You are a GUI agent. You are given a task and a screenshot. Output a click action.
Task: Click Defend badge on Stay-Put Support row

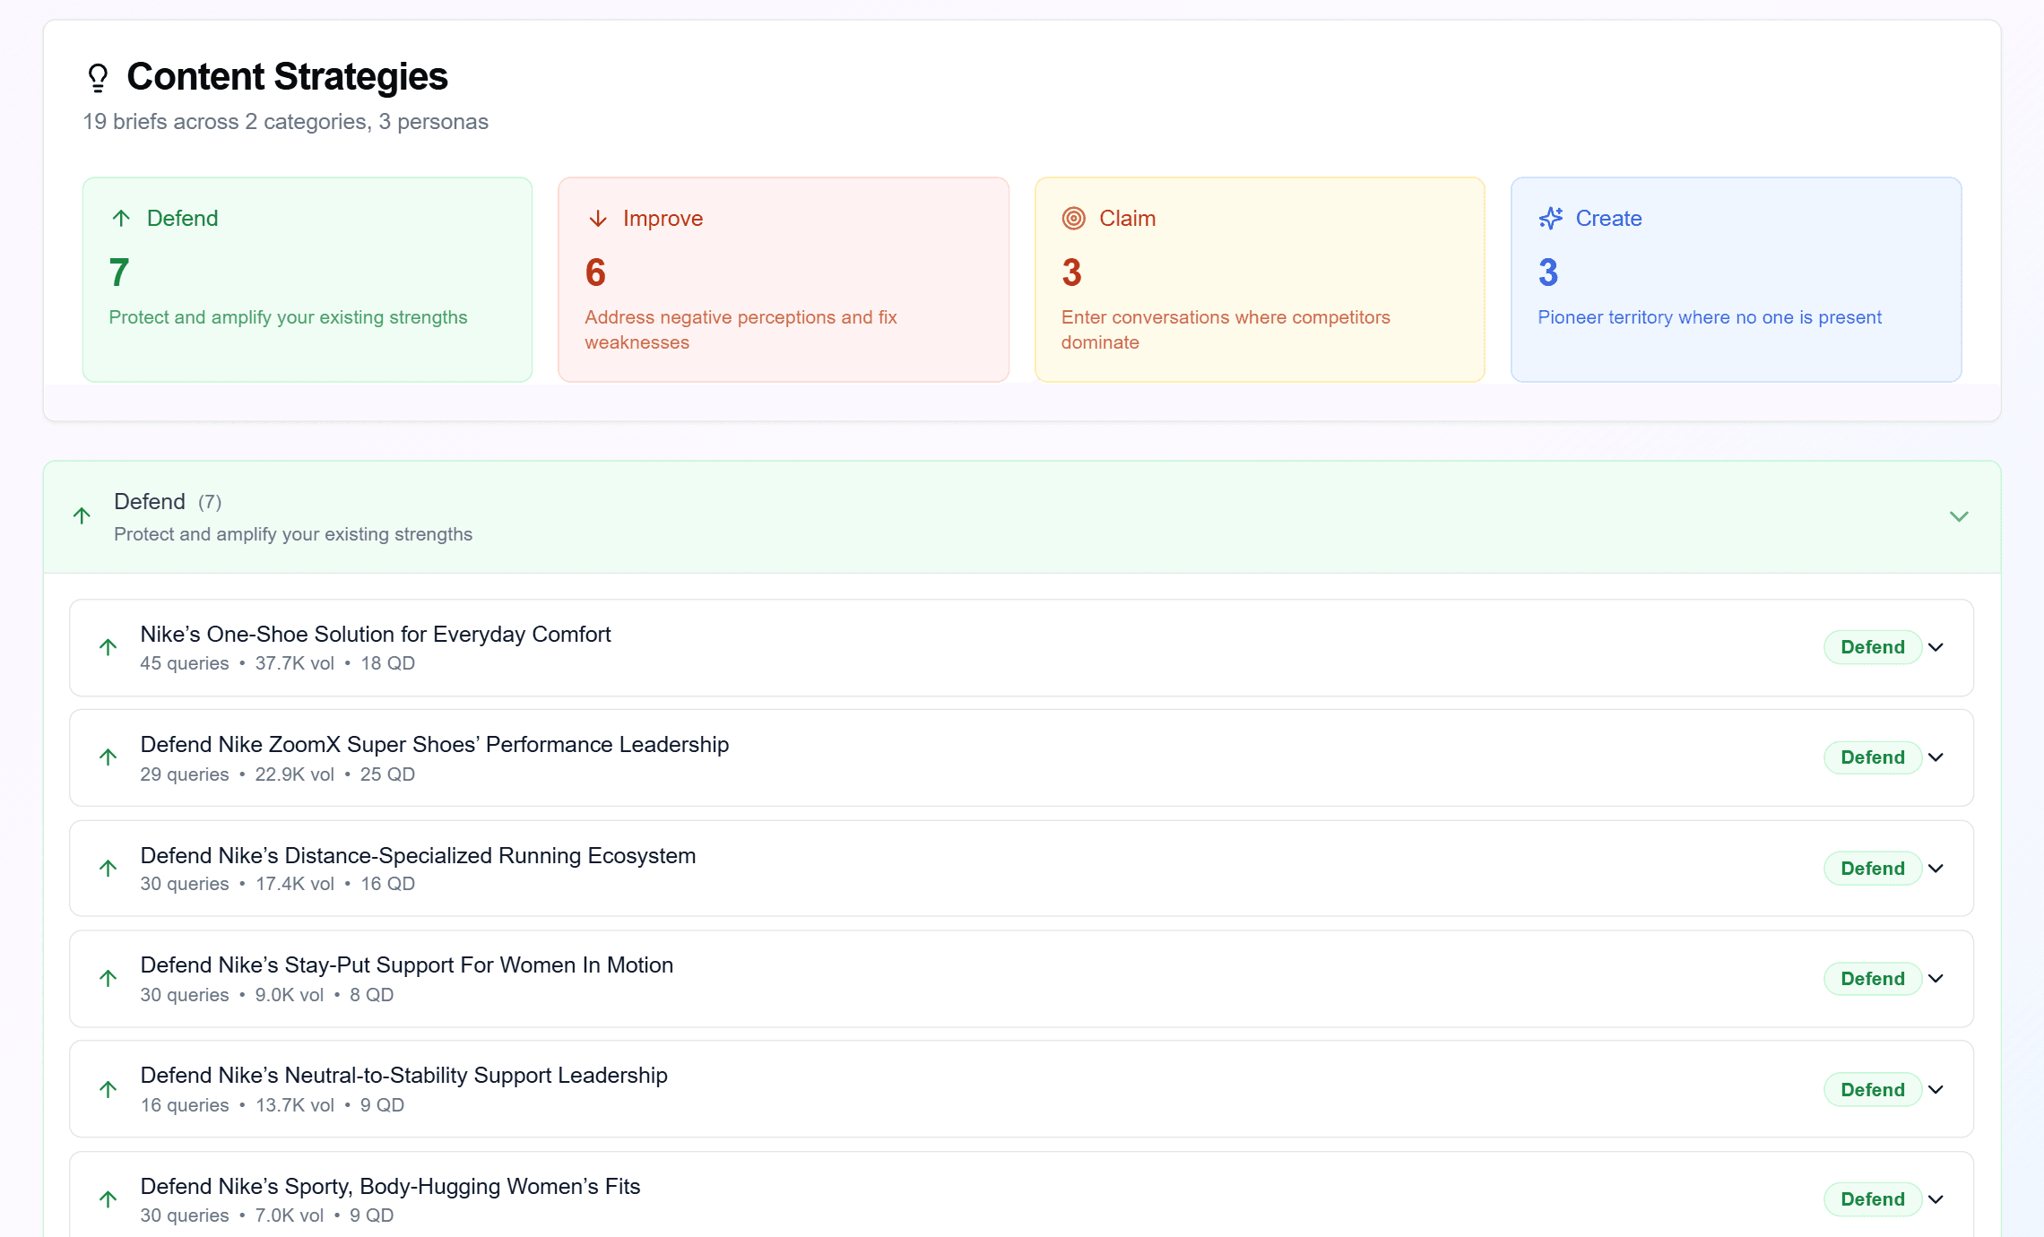1872,979
